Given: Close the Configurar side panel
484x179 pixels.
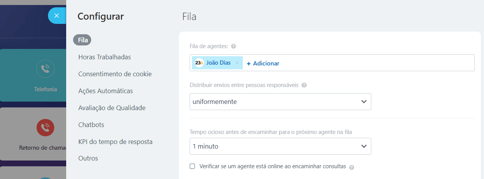Looking at the screenshot, I should (x=57, y=16).
